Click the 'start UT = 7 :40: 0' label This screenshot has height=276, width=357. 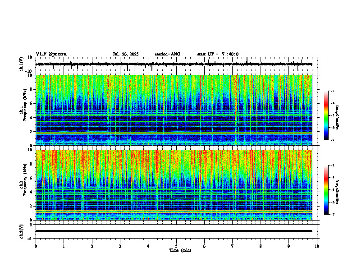pyautogui.click(x=218, y=54)
